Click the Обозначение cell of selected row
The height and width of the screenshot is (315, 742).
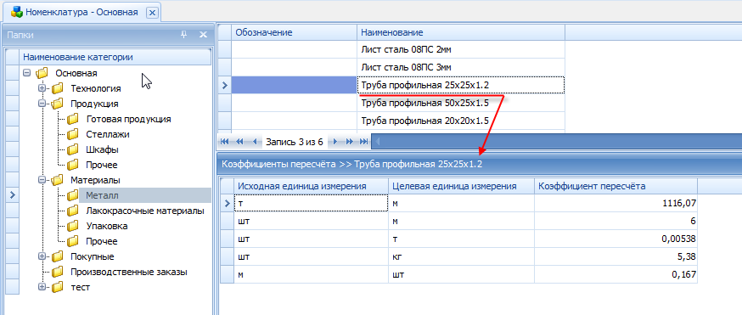(x=294, y=85)
